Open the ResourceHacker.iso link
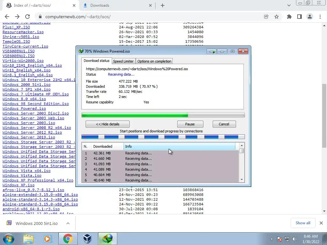 [x=23, y=32]
